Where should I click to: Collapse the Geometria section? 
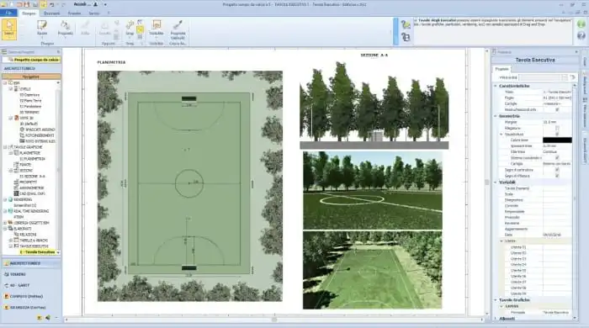click(496, 116)
